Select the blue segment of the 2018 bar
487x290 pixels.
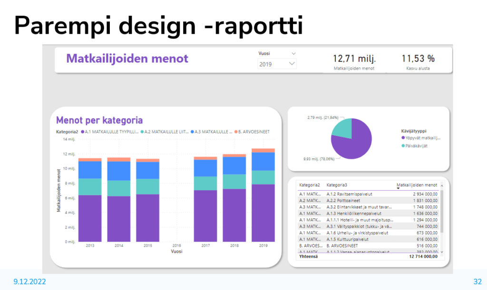click(234, 165)
